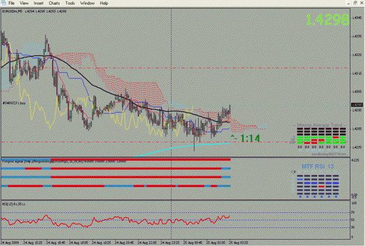Click the 1.4275 price axis label

click(x=357, y=147)
